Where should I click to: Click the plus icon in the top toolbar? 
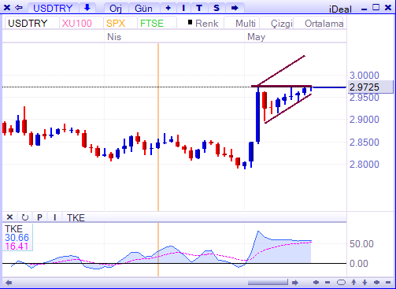(x=168, y=8)
